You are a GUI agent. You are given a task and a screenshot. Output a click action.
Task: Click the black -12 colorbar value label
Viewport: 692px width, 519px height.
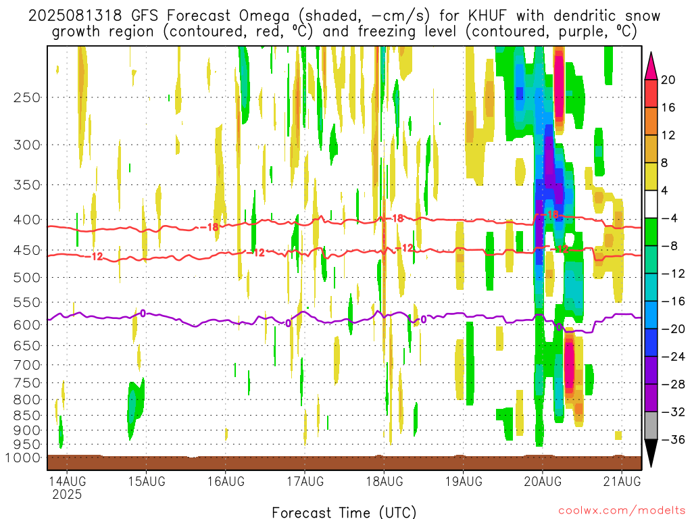click(x=673, y=274)
